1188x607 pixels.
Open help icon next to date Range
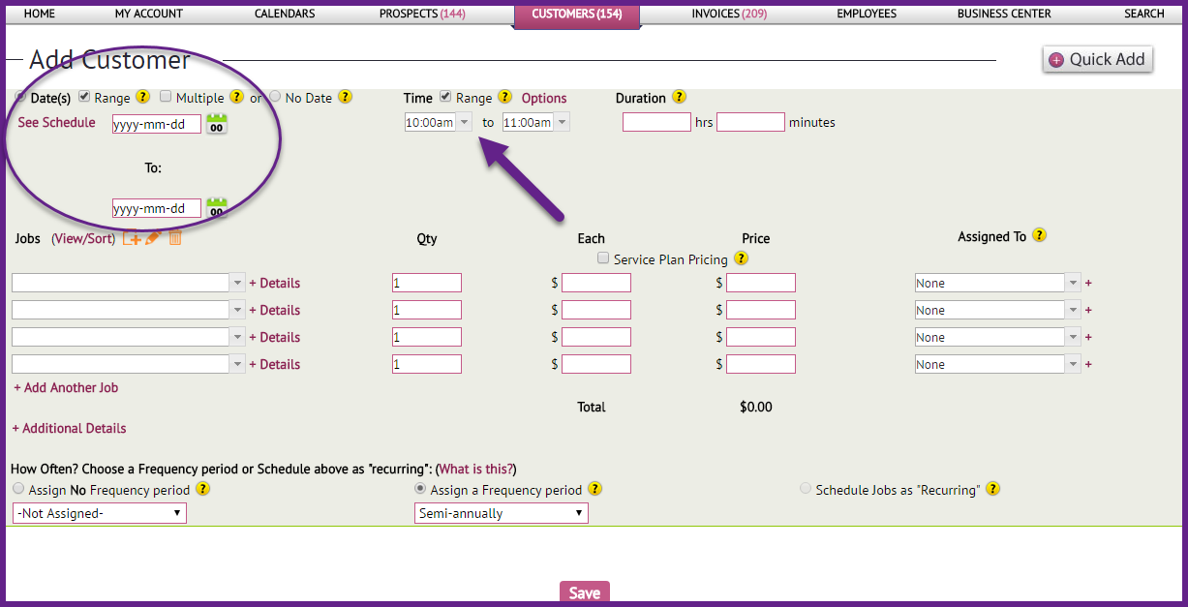[x=143, y=97]
